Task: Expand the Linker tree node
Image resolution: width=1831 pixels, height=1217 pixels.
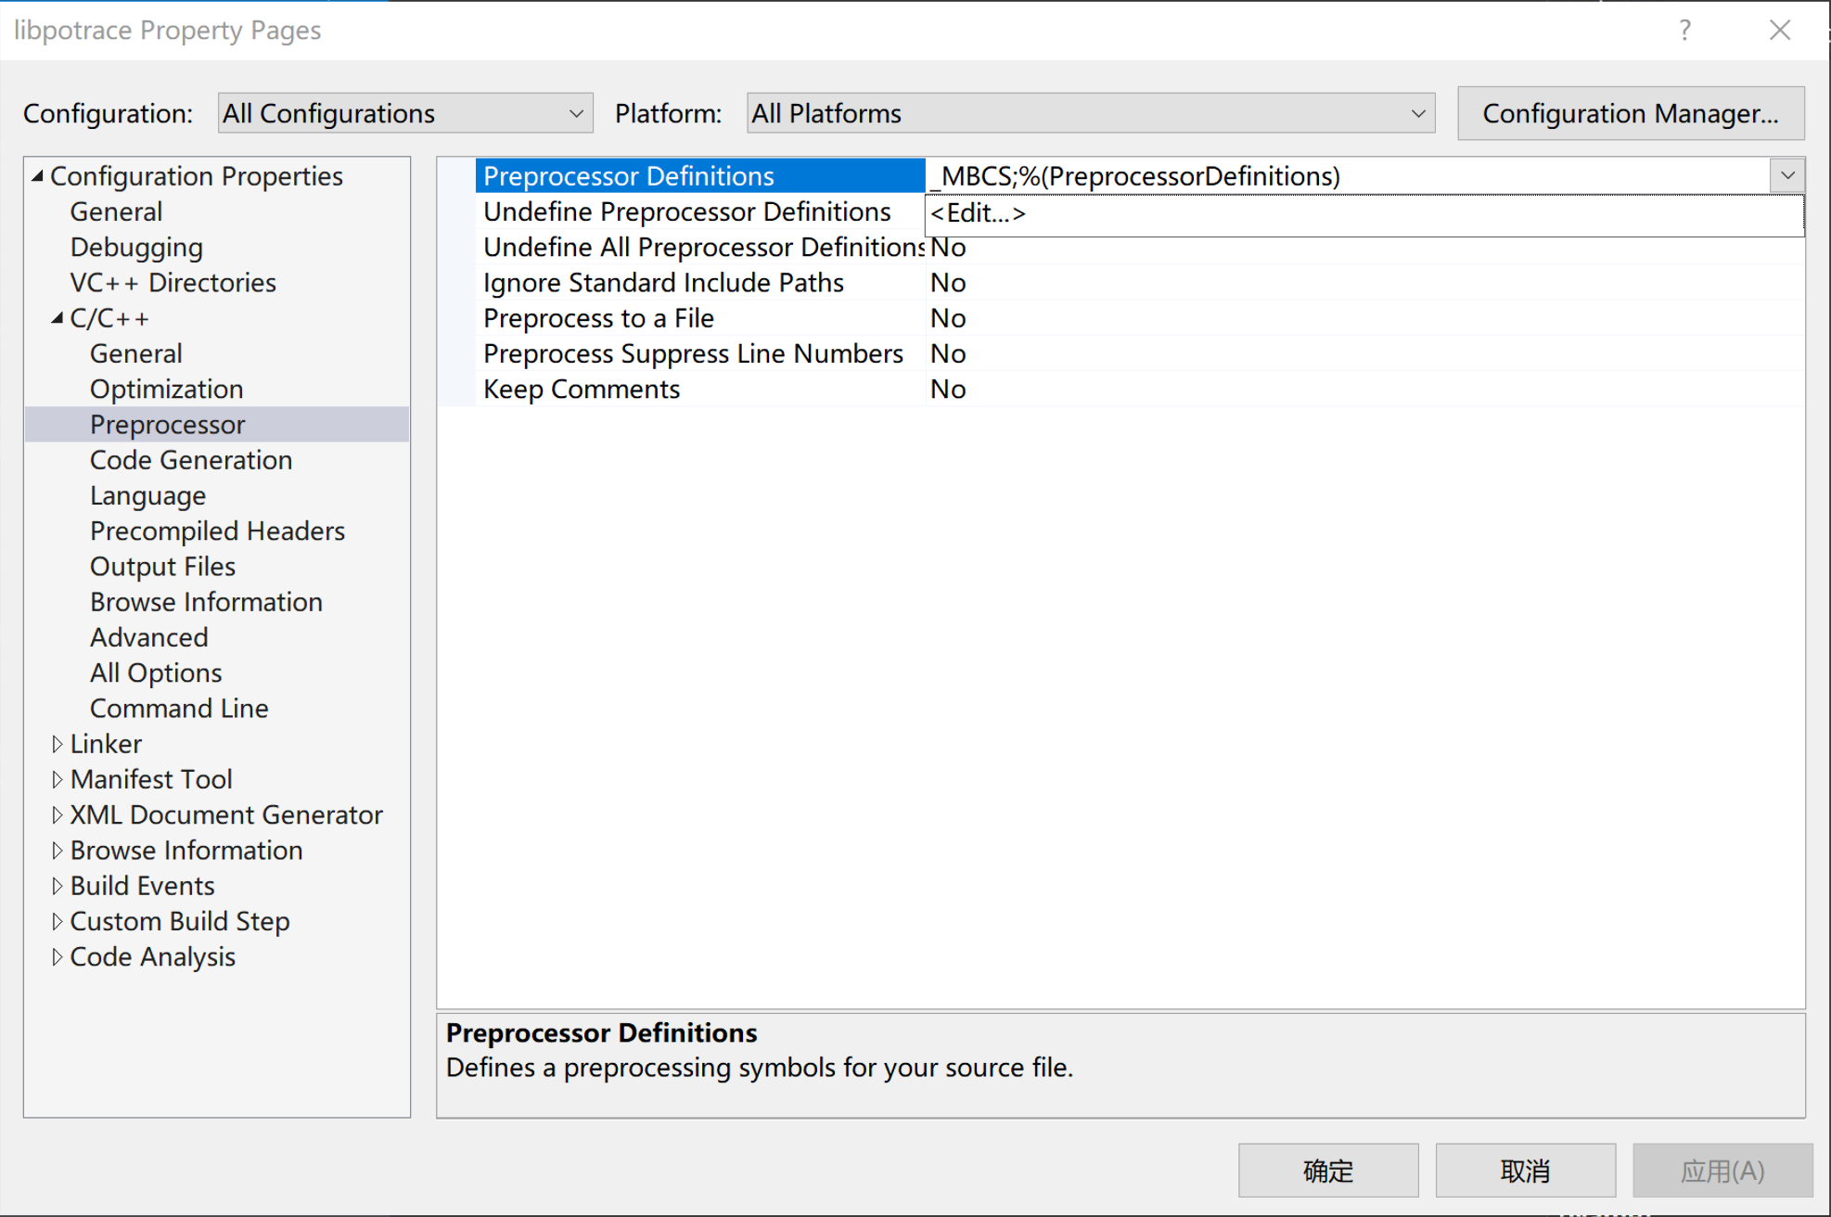Action: tap(58, 744)
